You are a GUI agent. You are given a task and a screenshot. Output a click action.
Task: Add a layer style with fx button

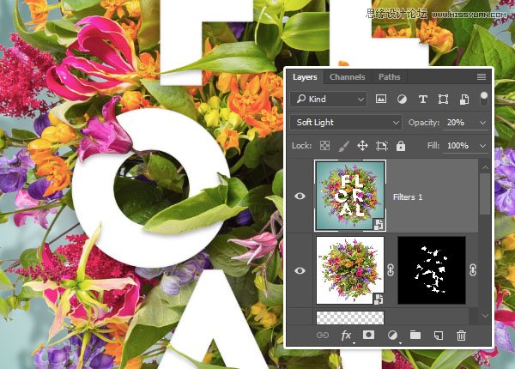coord(346,336)
